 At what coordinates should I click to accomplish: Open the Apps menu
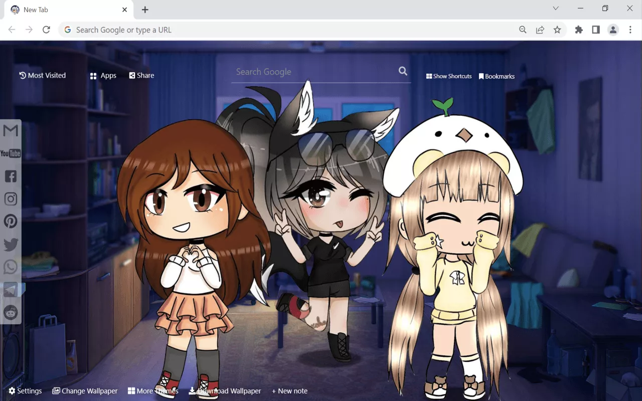click(103, 76)
